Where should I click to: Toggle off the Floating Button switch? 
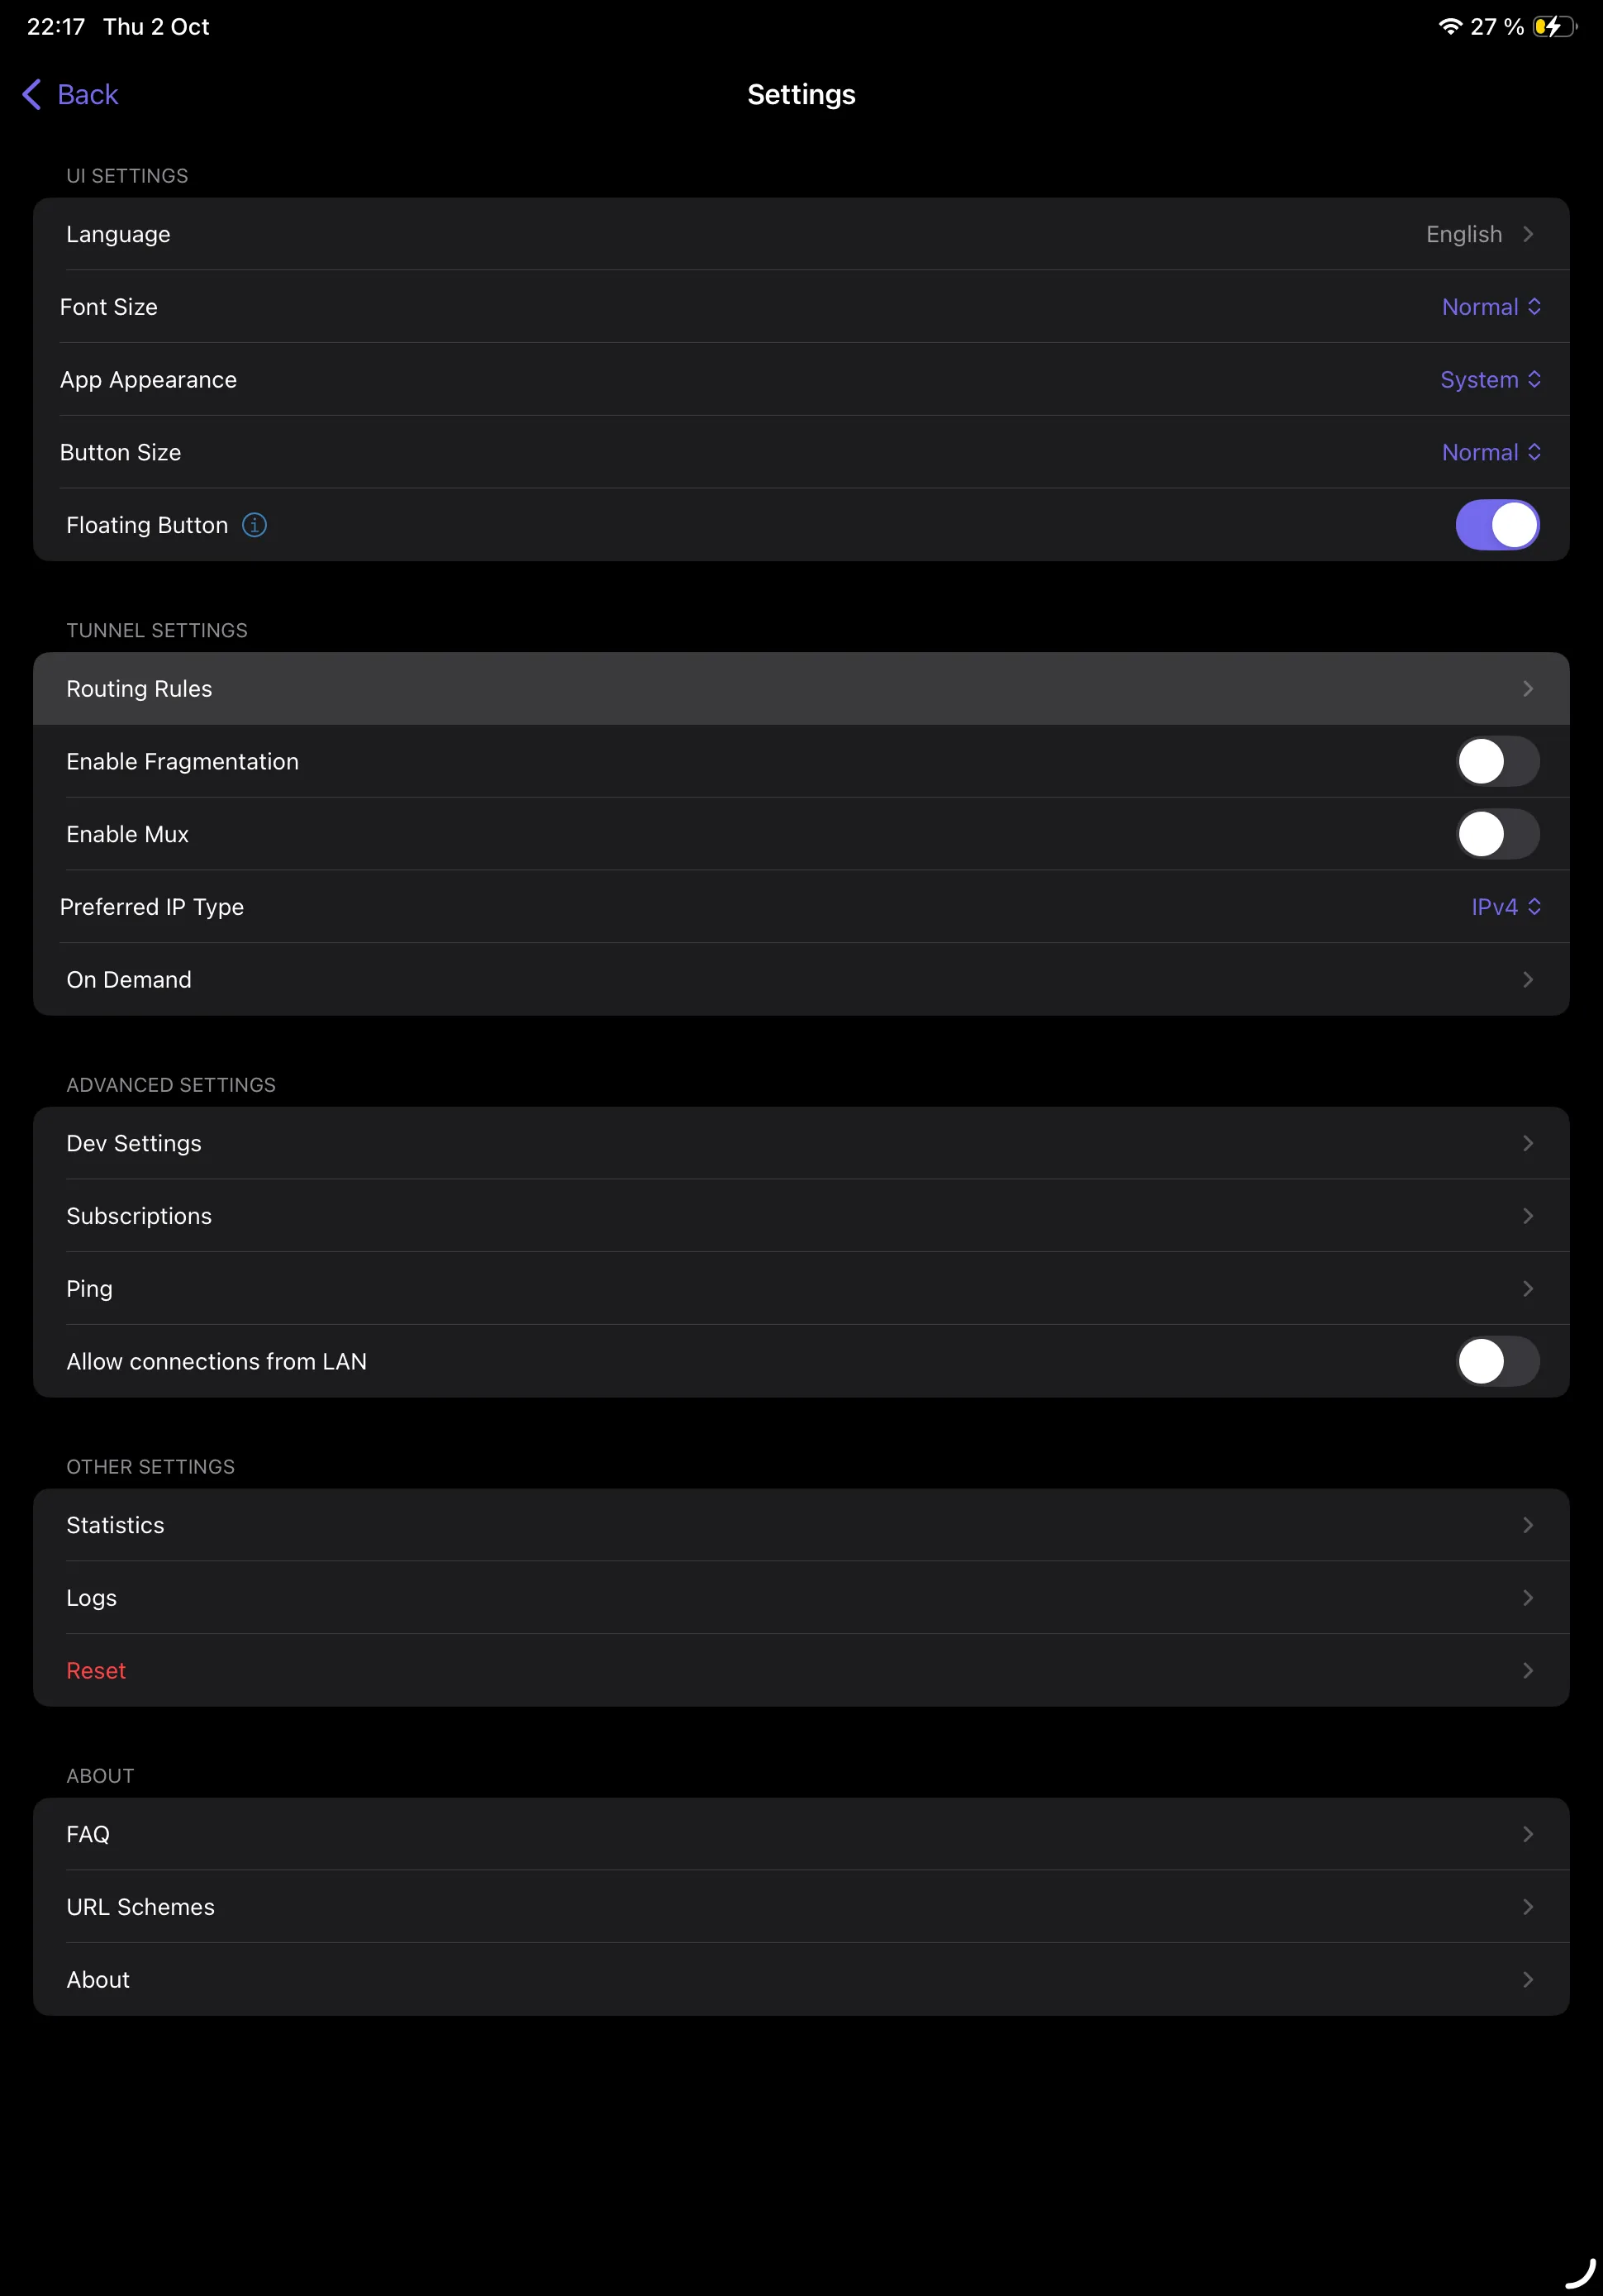pyautogui.click(x=1497, y=524)
